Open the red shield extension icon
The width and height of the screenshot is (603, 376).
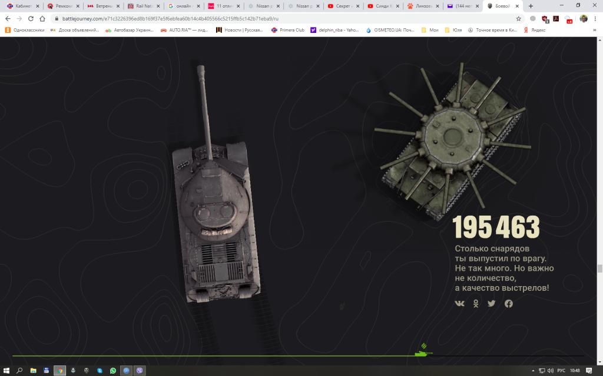[x=545, y=19]
